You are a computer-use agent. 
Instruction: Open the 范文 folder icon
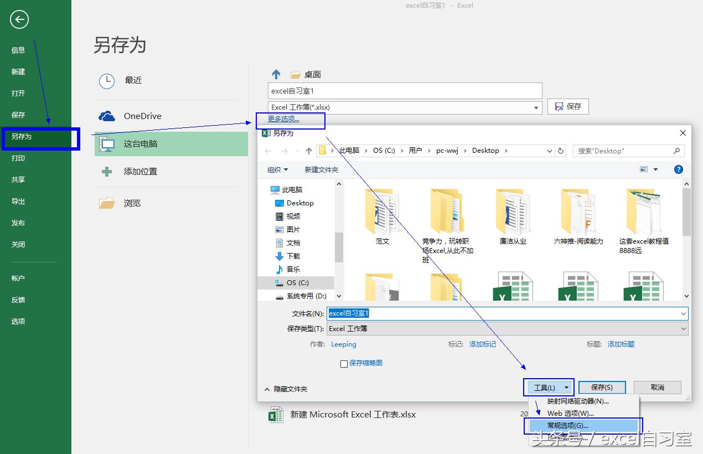pyautogui.click(x=381, y=211)
